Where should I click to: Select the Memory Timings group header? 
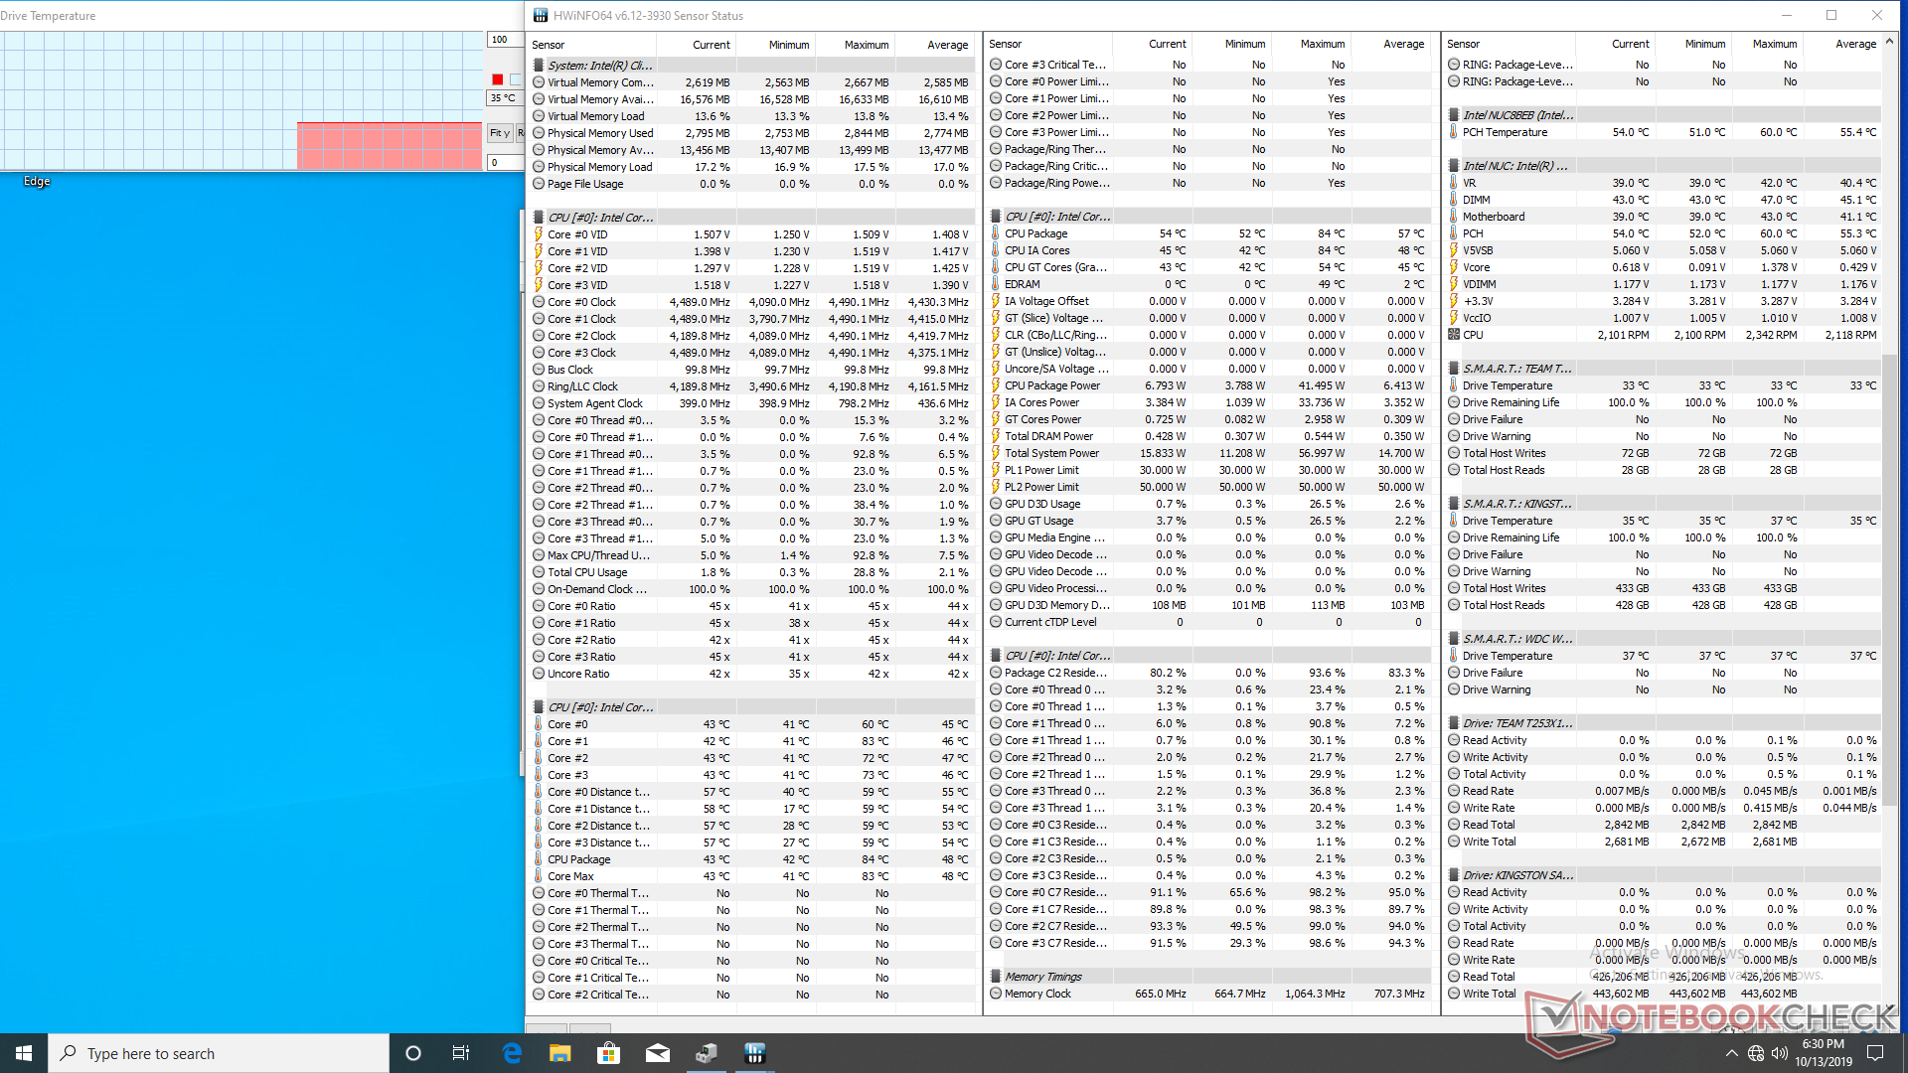coord(1042,977)
